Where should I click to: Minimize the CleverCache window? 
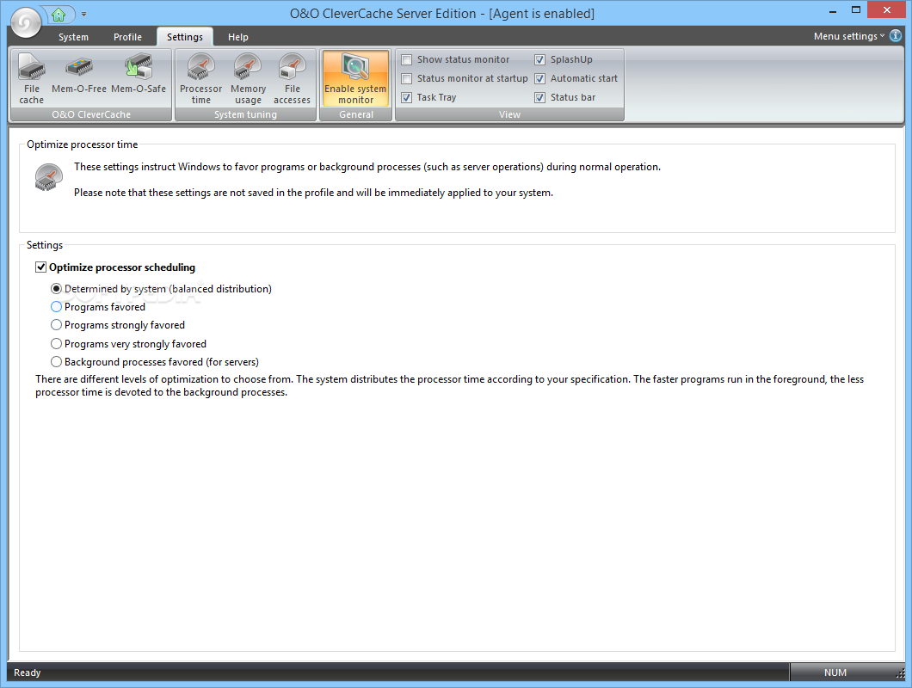click(833, 10)
